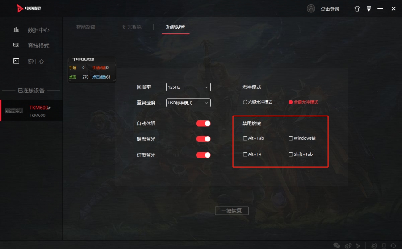This screenshot has height=249, width=402.
Task: Check the Windows键 checkbox
Action: click(x=291, y=138)
